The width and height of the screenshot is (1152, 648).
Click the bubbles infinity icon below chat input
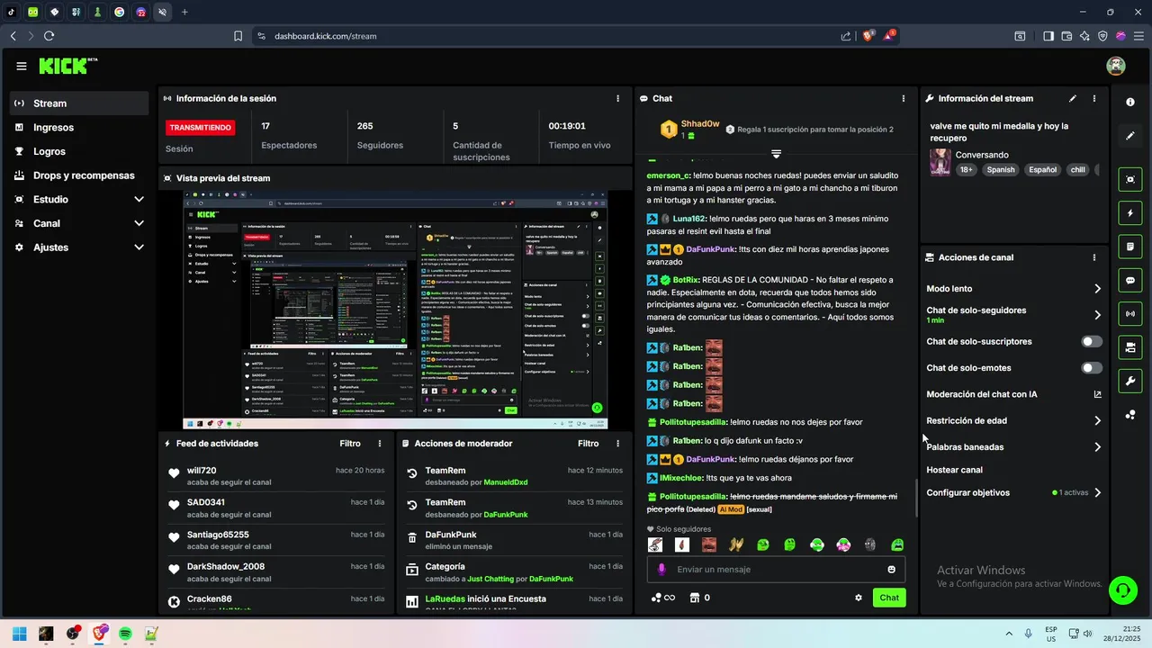pyautogui.click(x=663, y=598)
